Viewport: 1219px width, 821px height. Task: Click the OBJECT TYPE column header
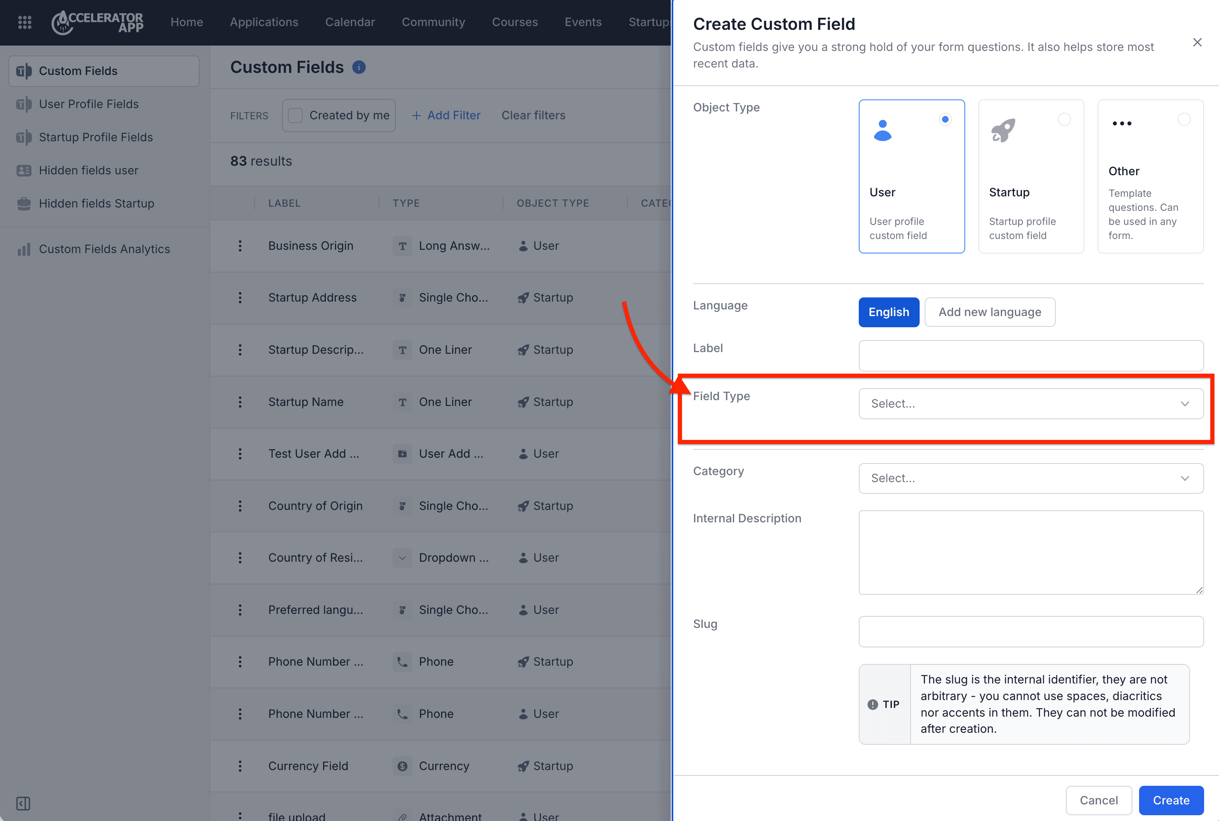point(553,203)
